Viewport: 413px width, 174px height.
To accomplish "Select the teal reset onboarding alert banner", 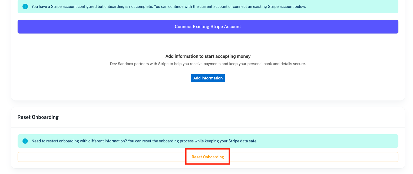I will (325, 141).
